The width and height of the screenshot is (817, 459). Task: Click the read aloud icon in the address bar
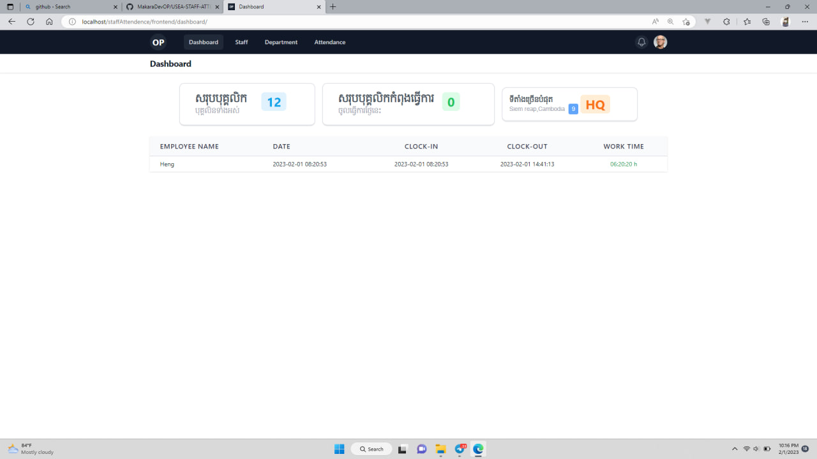click(655, 21)
